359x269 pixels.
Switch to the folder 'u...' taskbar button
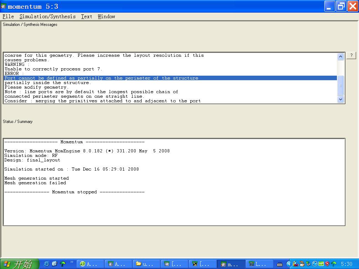click(147, 264)
